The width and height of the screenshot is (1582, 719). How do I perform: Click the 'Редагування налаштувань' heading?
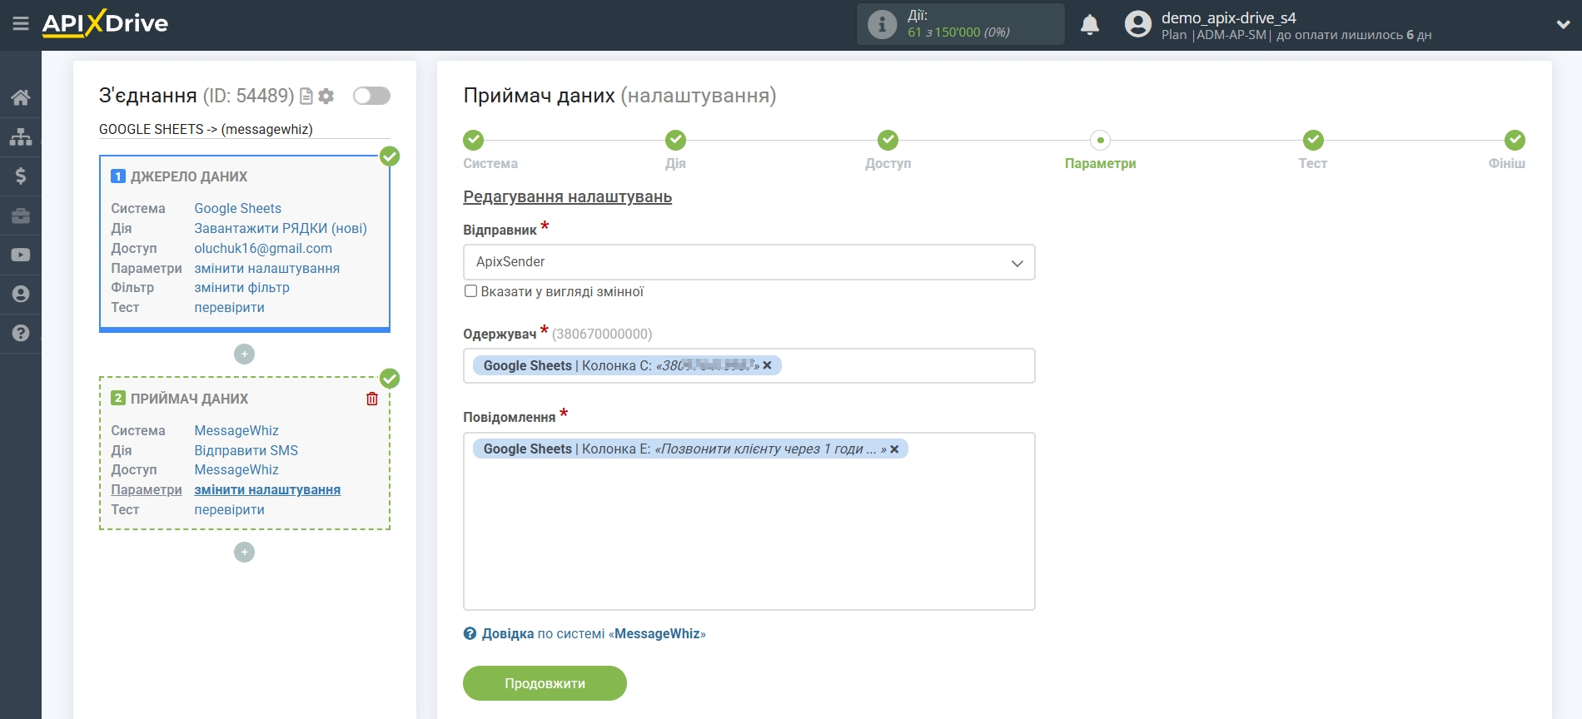[567, 196]
